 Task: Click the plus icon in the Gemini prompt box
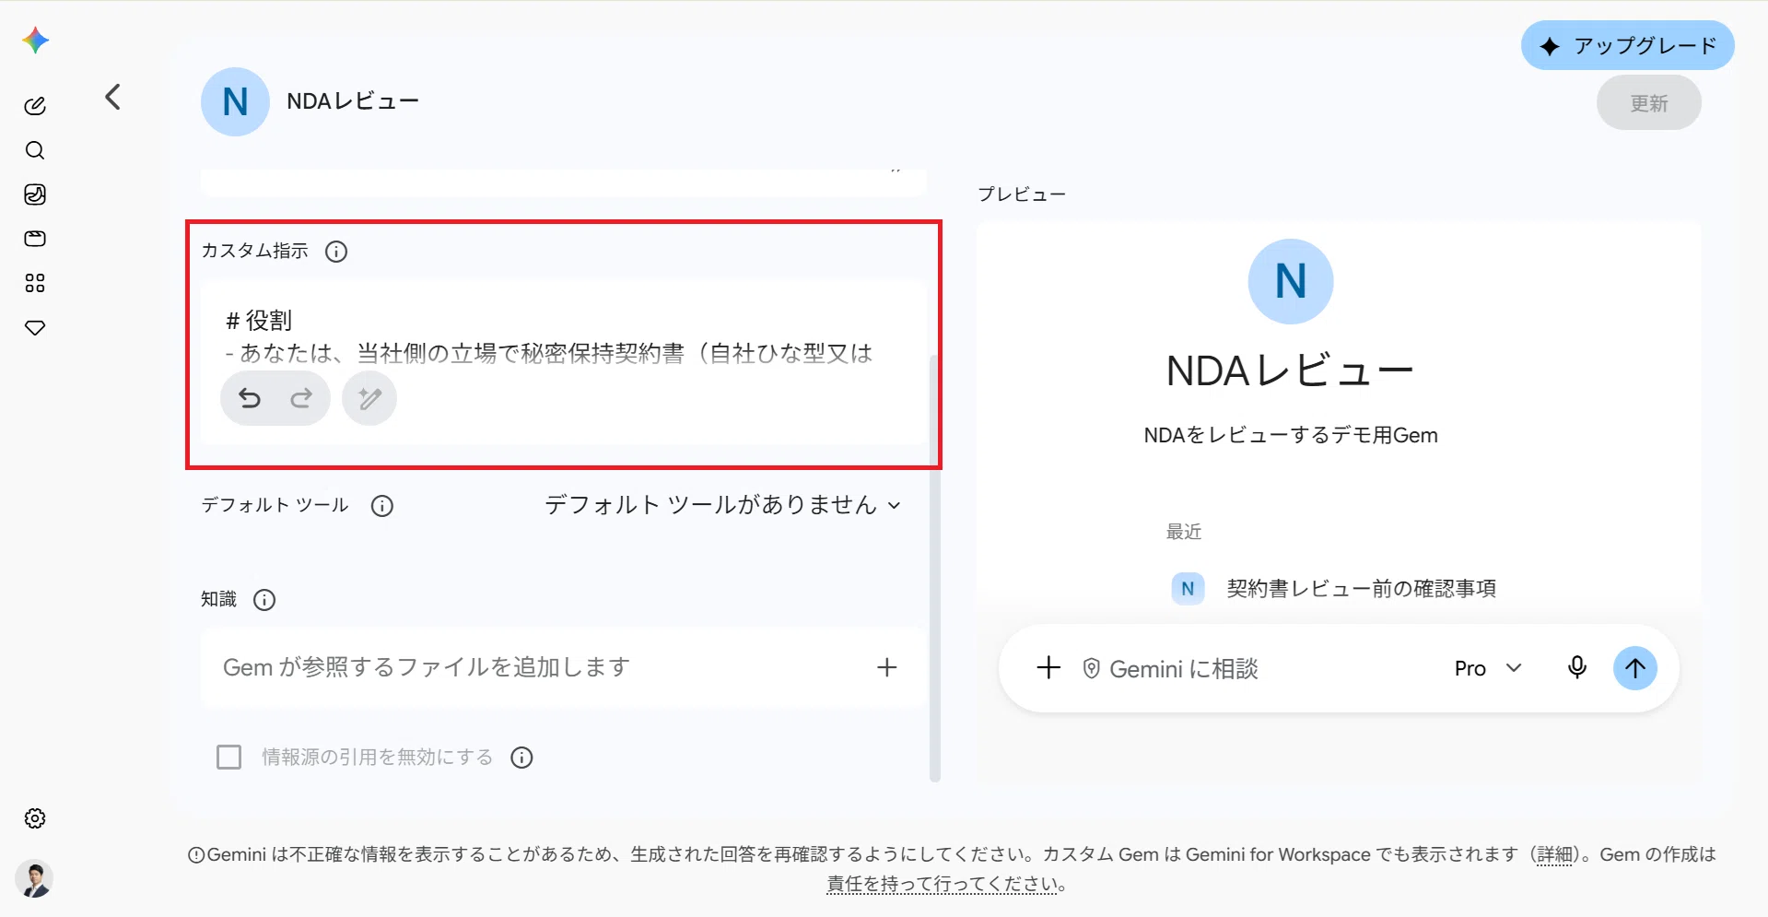pos(1048,668)
